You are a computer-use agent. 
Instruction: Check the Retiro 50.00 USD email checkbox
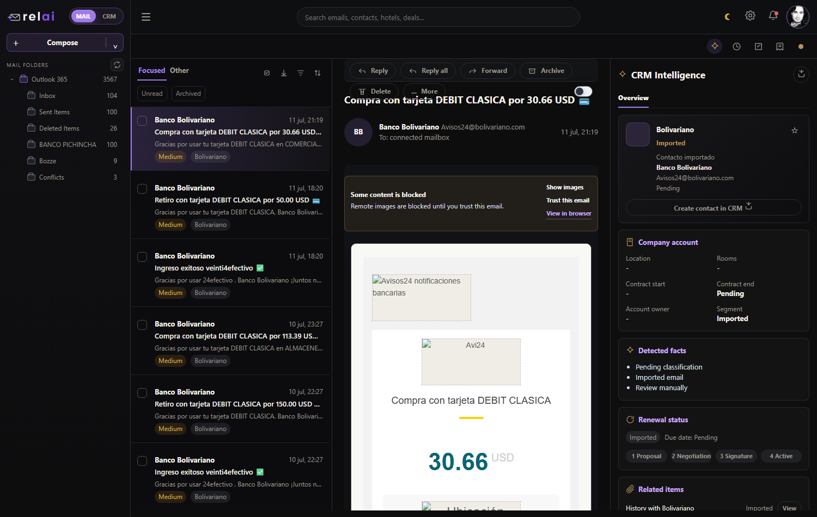pos(142,189)
